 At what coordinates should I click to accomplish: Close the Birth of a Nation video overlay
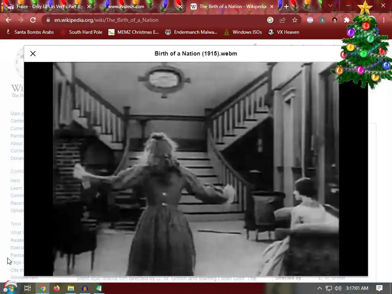point(33,54)
